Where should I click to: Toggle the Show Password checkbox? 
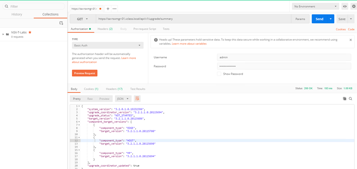[219, 74]
